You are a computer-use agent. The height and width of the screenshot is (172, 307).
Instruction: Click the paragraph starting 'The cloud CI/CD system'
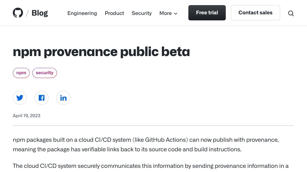(151, 166)
